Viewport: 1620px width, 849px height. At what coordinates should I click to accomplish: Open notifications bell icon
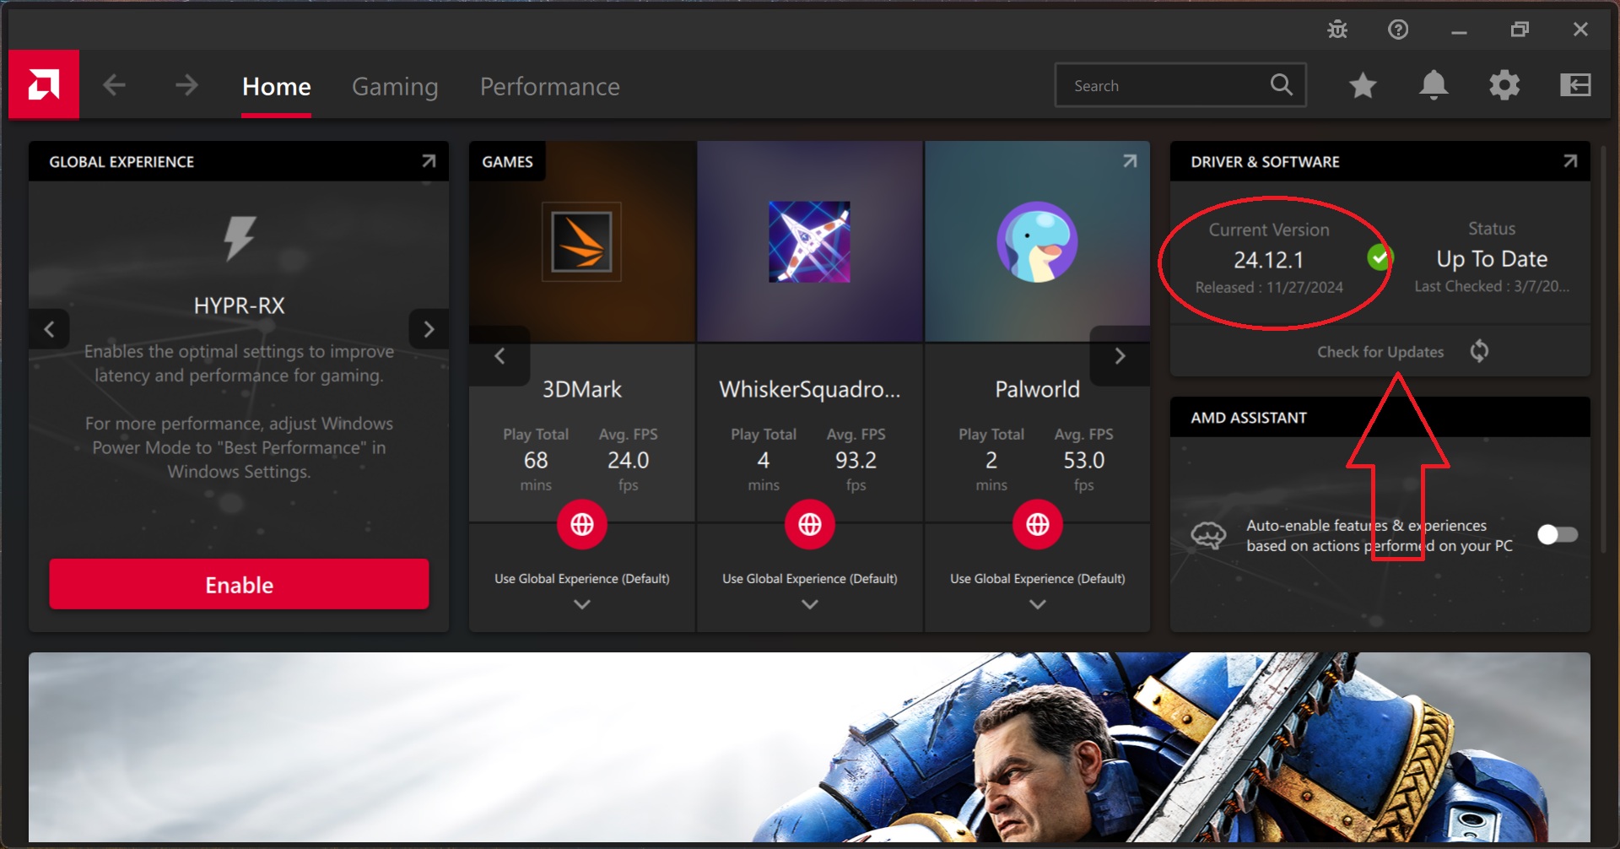[1434, 85]
